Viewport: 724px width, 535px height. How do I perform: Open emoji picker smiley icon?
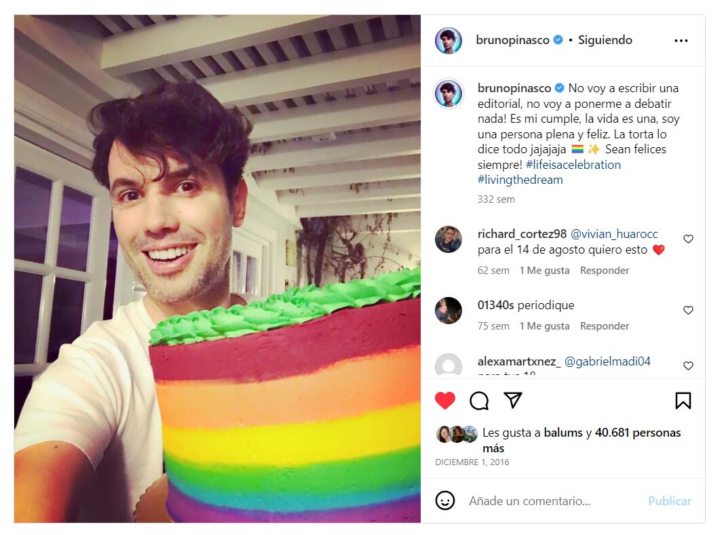[445, 500]
